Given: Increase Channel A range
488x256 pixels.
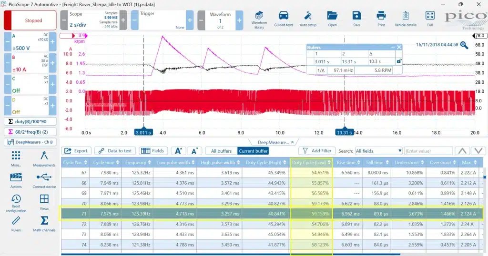Looking at the screenshot, I should click(x=52, y=41).
